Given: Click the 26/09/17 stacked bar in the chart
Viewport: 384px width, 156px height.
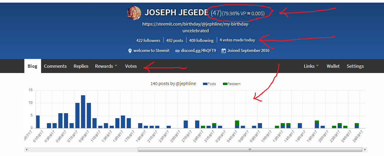Looking at the screenshot, I should (357, 126).
